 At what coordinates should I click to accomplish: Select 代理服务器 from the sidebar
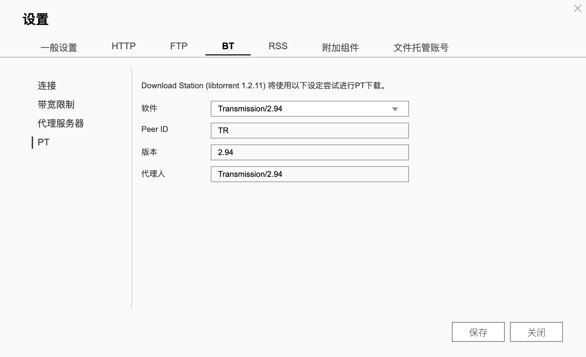62,123
